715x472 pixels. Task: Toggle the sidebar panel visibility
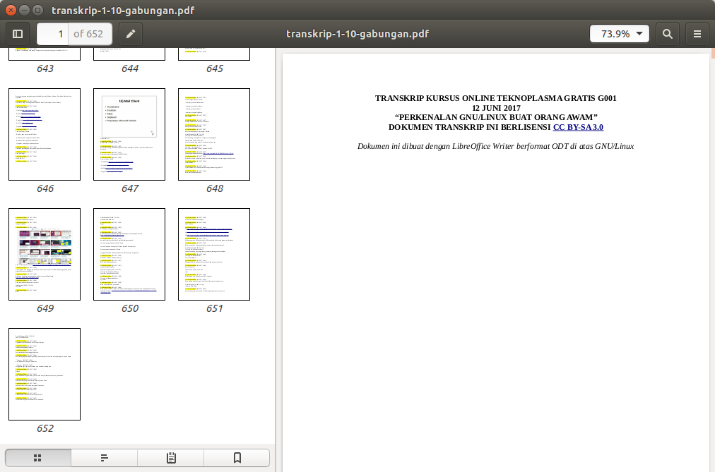point(17,33)
